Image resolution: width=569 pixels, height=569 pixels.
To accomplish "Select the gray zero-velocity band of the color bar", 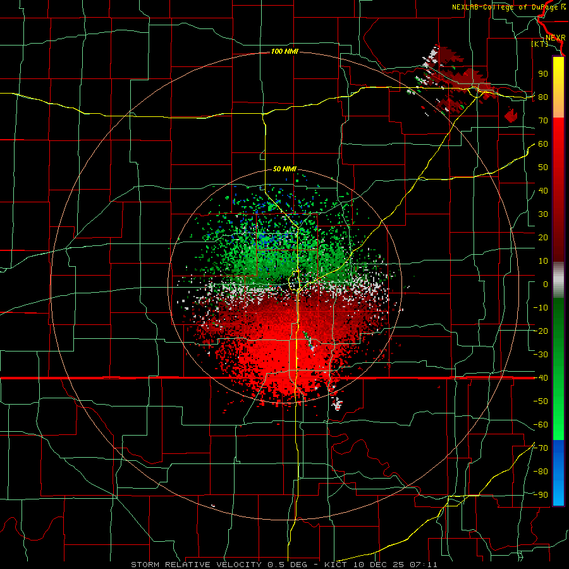I will (x=558, y=280).
